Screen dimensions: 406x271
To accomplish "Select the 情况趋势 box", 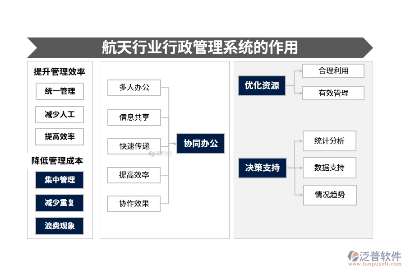I will [x=329, y=195].
